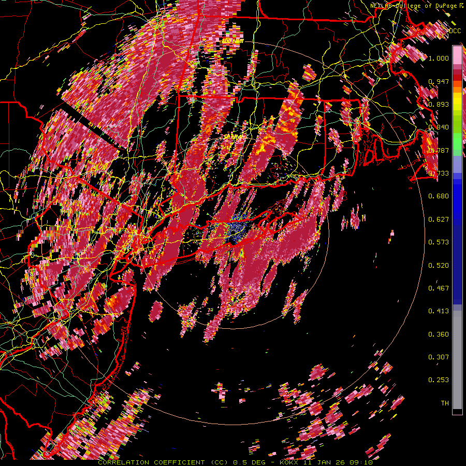Pick the light pink top scale segment

(x=457, y=55)
